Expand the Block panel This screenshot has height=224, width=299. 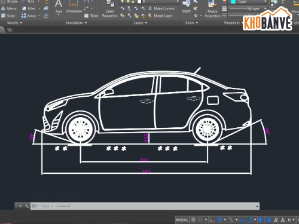coord(191,23)
